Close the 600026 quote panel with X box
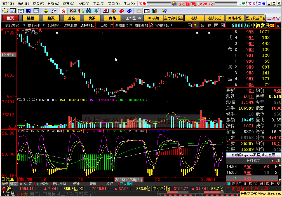282x197 pixels. coord(278,25)
